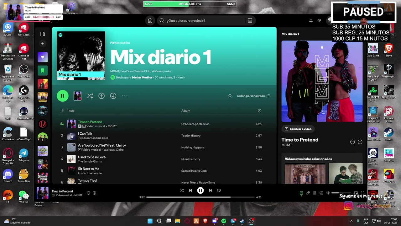Image resolution: width=401 pixels, height=226 pixels.
Task: Open the miniplayer icon
Action: [356, 193]
